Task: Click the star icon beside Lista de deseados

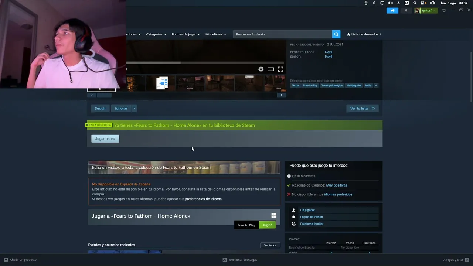Action: 348,34
